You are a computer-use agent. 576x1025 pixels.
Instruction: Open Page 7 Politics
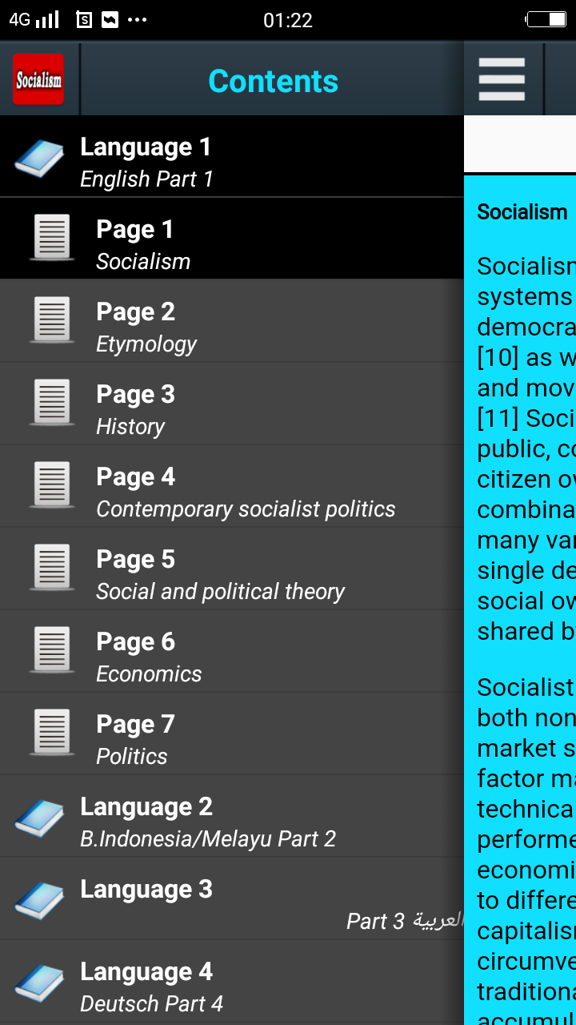pos(232,734)
